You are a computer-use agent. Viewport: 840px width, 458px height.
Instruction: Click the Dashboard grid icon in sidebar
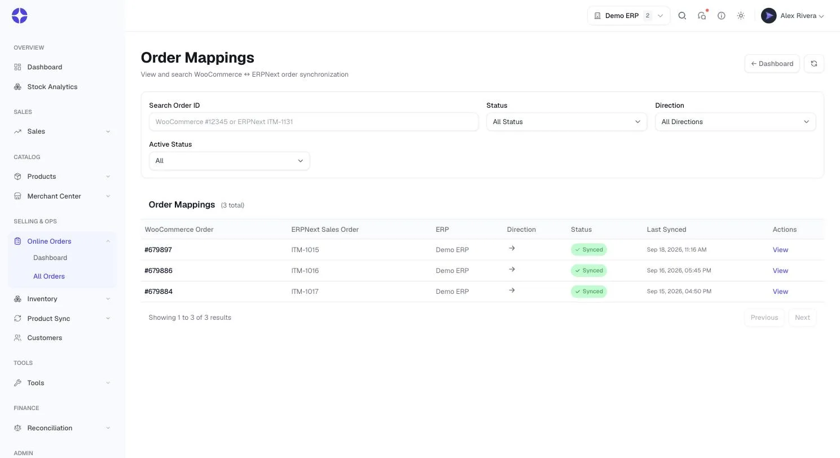(17, 67)
